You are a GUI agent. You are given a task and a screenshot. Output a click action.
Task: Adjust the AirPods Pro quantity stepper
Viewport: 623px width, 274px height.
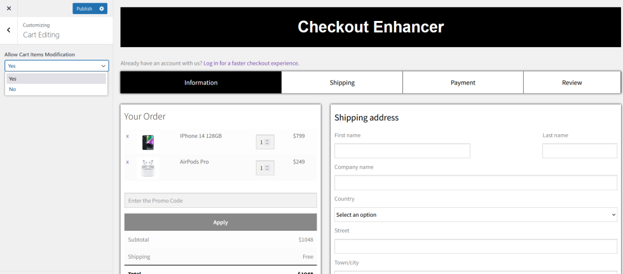pos(264,168)
